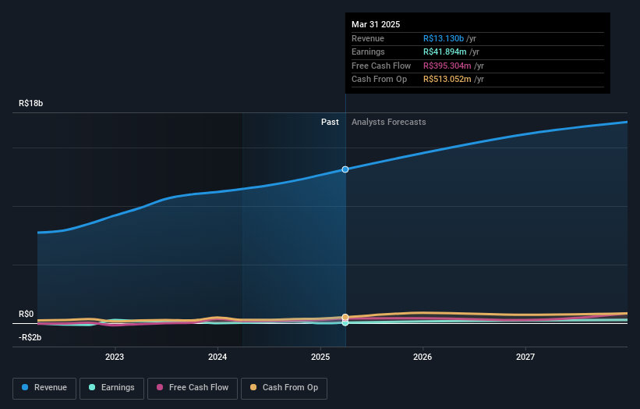Click the 2023 x-axis label
This screenshot has width=640, height=409.
(115, 357)
